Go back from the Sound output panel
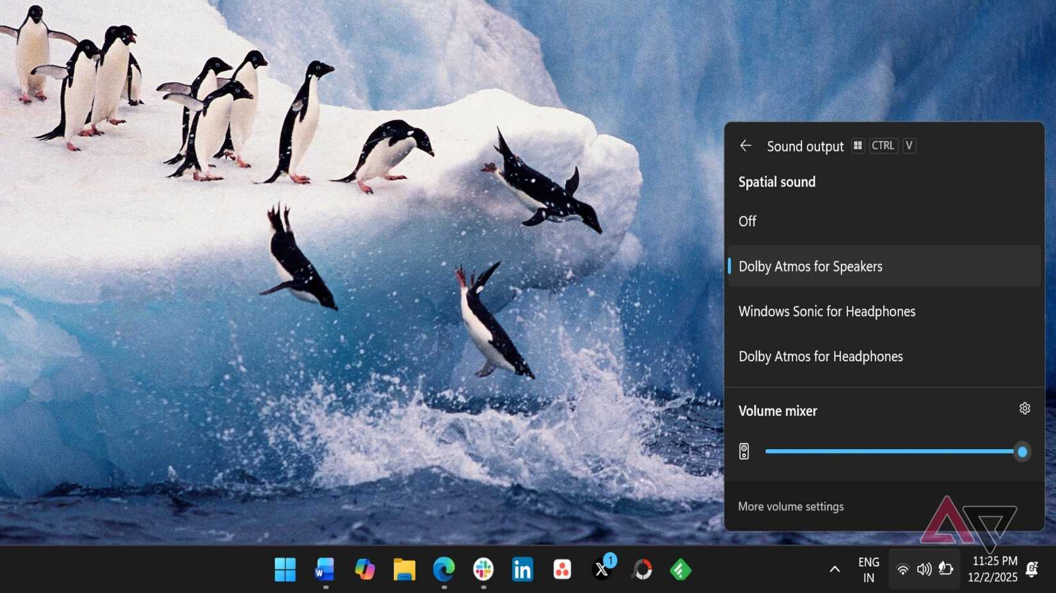 (746, 146)
